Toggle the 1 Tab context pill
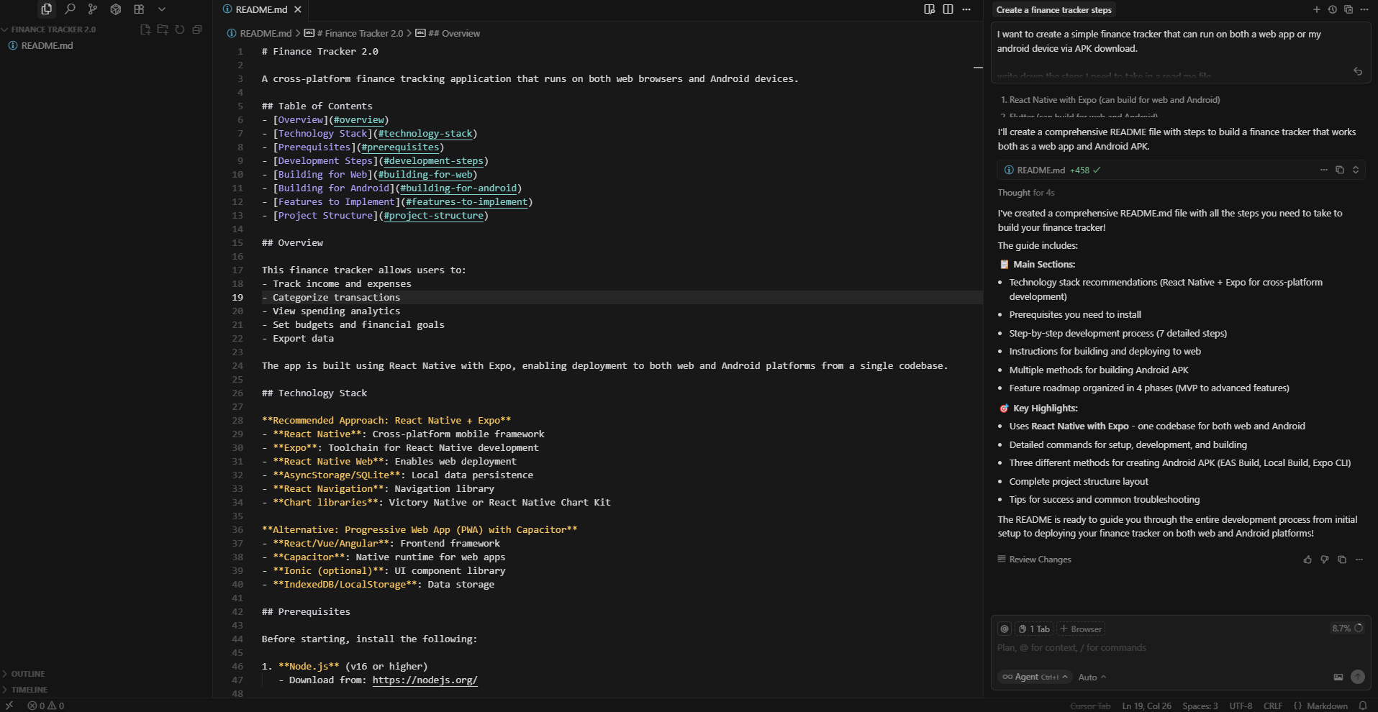 [1035, 629]
